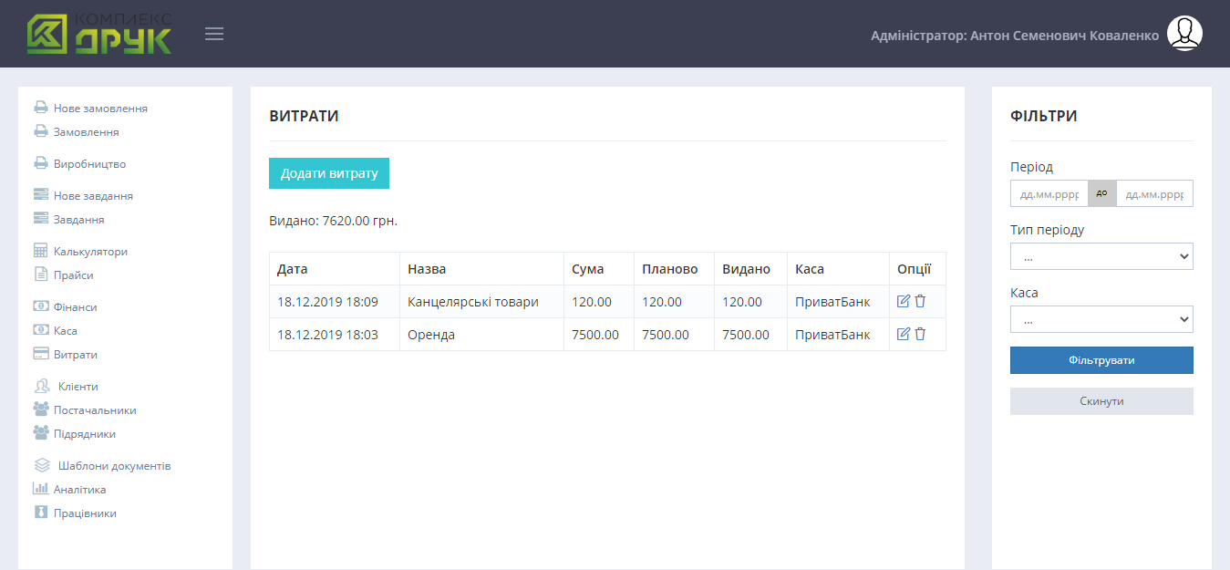Expand the Каса filter dropdown
1230x570 pixels.
[x=1101, y=319]
